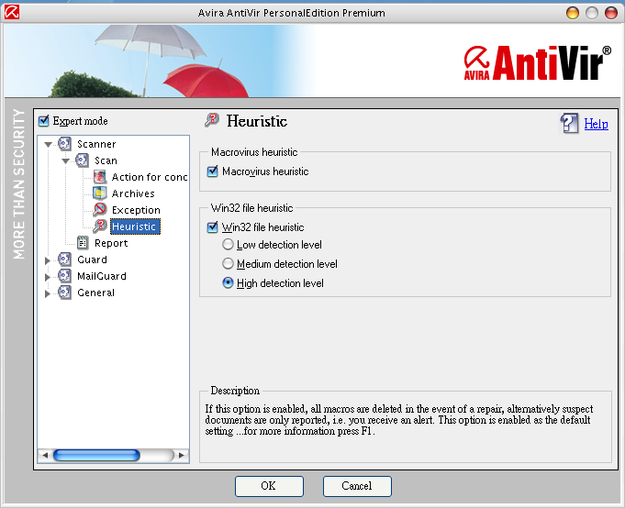Select Low detection level radio button
The width and height of the screenshot is (625, 508).
[228, 245]
